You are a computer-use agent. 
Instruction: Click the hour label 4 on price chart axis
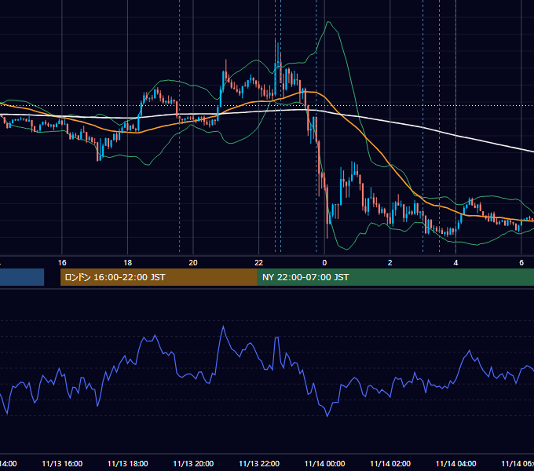click(455, 263)
